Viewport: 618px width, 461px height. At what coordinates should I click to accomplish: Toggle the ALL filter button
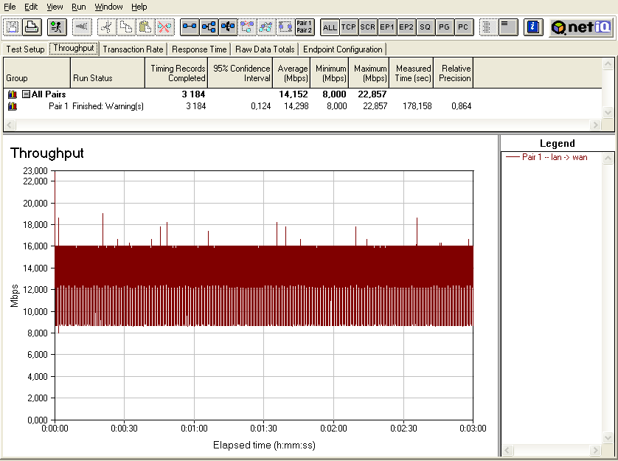pyautogui.click(x=330, y=27)
